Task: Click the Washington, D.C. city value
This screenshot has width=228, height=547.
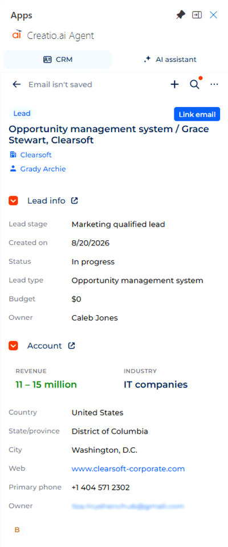Action: [x=104, y=450]
